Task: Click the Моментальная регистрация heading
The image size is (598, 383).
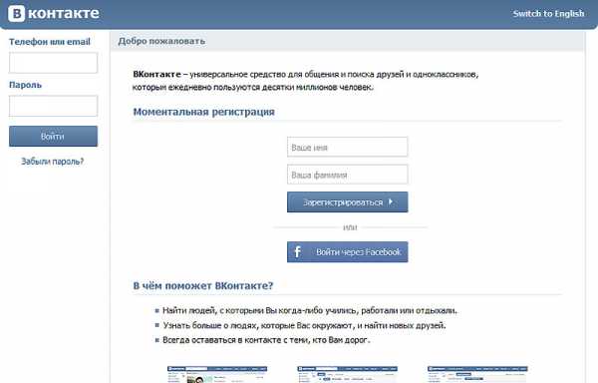Action: (x=204, y=112)
